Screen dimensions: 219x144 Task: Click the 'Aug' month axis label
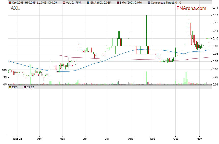pyautogui.click(x=131, y=139)
